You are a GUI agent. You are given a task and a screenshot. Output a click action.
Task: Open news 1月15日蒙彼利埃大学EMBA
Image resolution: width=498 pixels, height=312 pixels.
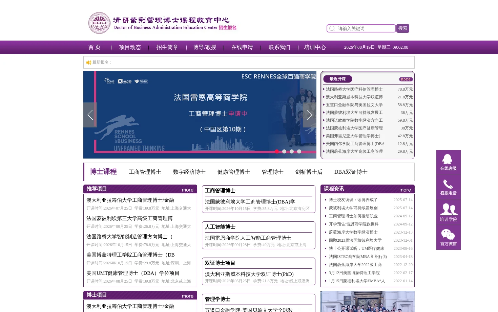point(357,281)
